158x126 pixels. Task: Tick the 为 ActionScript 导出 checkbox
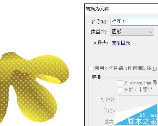click(x=120, y=83)
